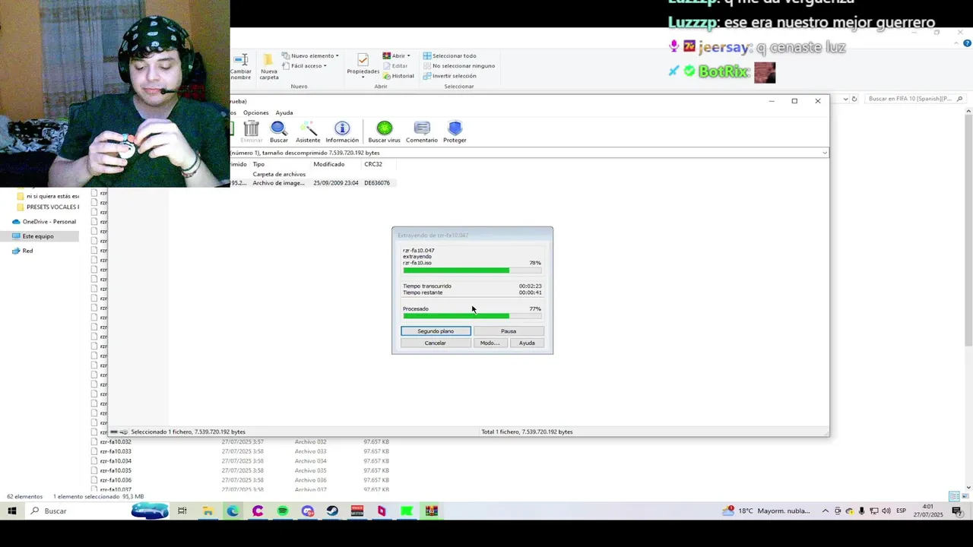Select Este equipo in the navigation pane

40,236
